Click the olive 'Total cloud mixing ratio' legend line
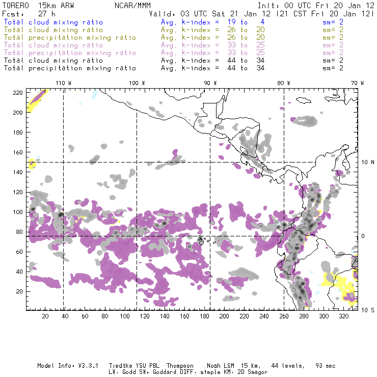 click(53, 30)
